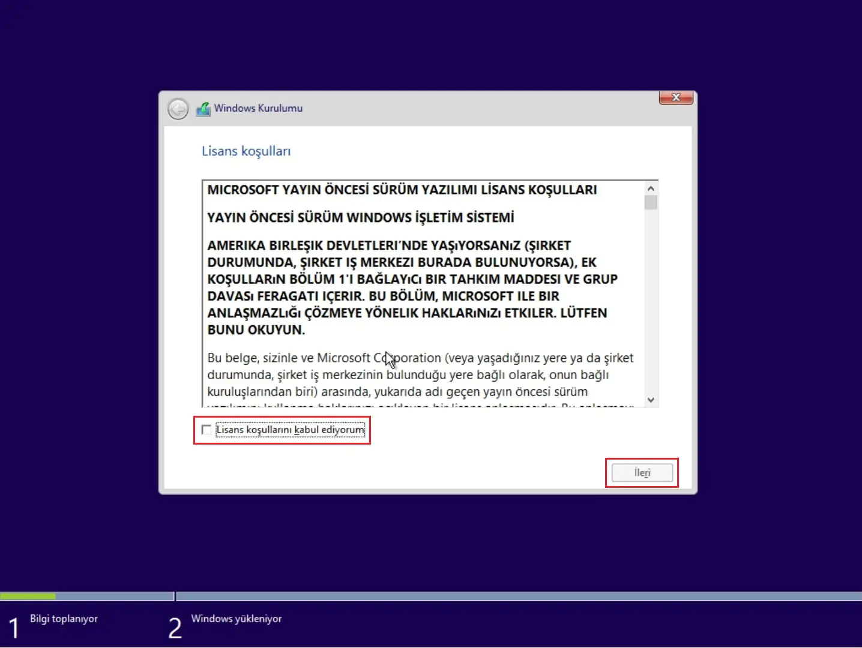Select the Lisans koşulları heading
The image size is (862, 648).
pyautogui.click(x=246, y=151)
